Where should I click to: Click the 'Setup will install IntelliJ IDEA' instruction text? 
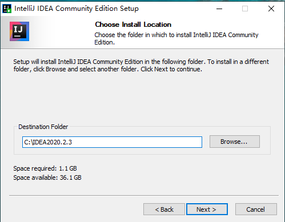click(141, 65)
